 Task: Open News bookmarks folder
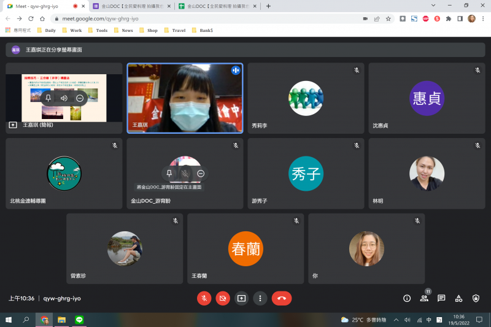click(123, 30)
